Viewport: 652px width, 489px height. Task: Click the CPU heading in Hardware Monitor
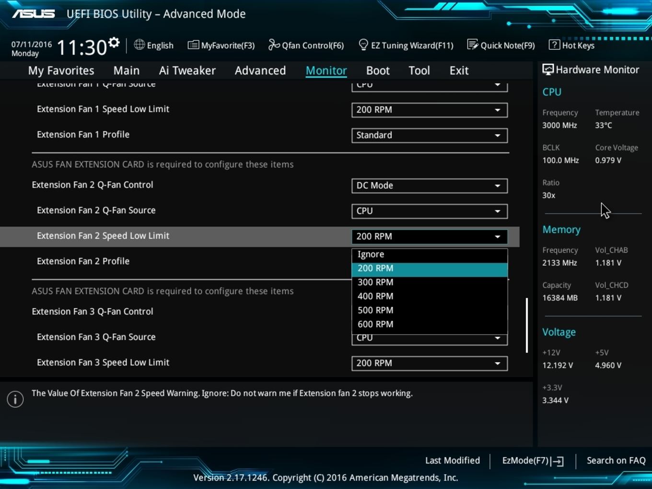click(552, 92)
